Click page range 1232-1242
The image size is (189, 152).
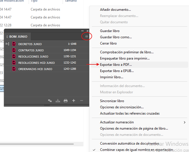(x=70, y=63)
